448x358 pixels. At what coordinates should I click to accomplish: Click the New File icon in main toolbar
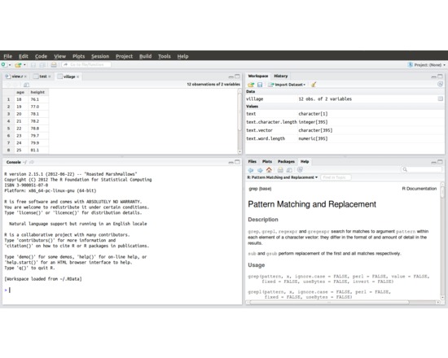[x=4, y=65]
